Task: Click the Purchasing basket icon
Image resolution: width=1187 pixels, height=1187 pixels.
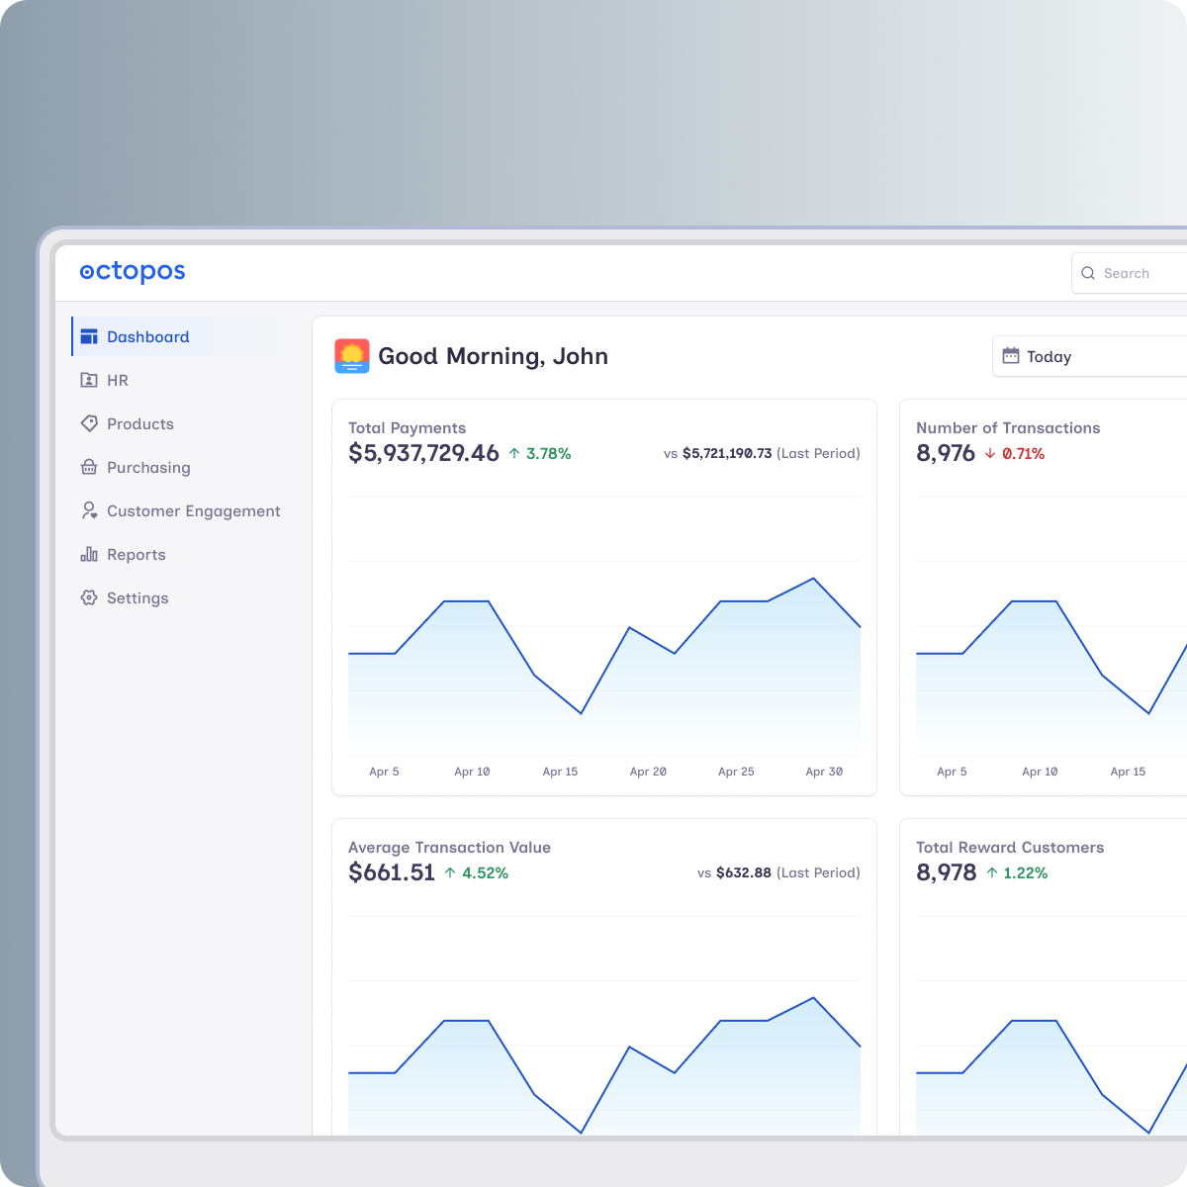Action: pos(89,467)
